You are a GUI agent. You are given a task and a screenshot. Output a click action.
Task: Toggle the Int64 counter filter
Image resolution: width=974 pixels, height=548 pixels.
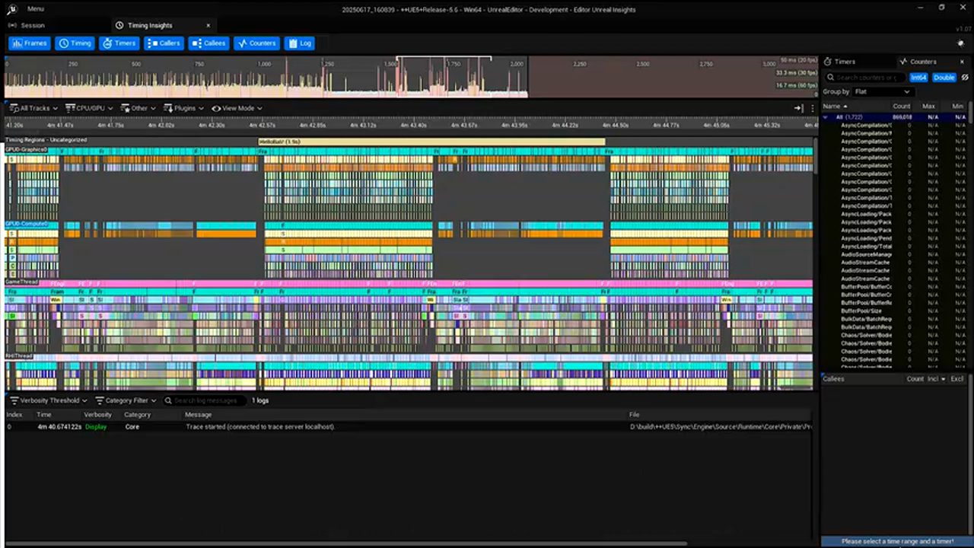click(x=918, y=77)
